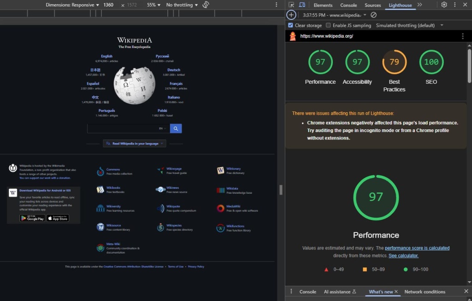Open device toolbar more options menu

click(x=277, y=5)
